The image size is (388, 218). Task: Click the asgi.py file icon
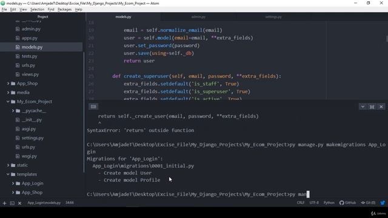pyautogui.click(x=18, y=129)
